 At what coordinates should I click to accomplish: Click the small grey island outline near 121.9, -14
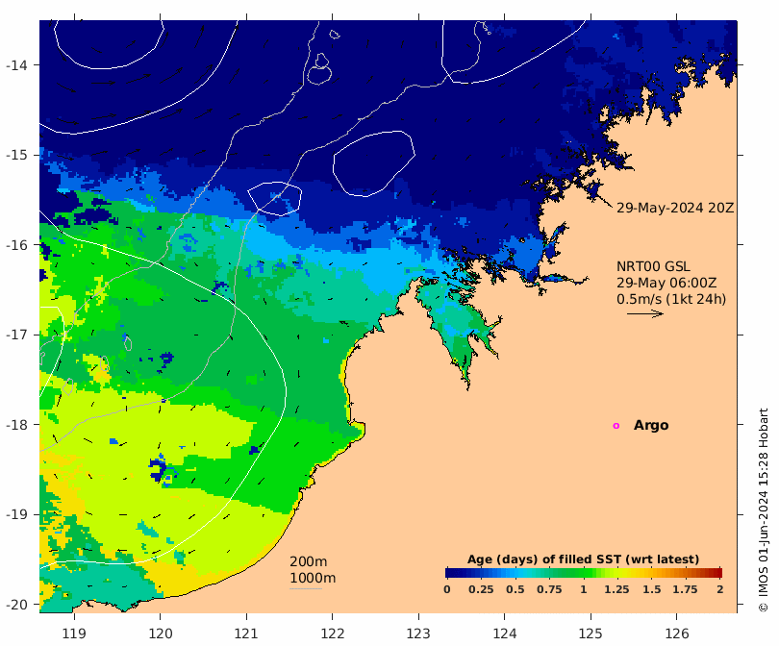[x=320, y=69]
